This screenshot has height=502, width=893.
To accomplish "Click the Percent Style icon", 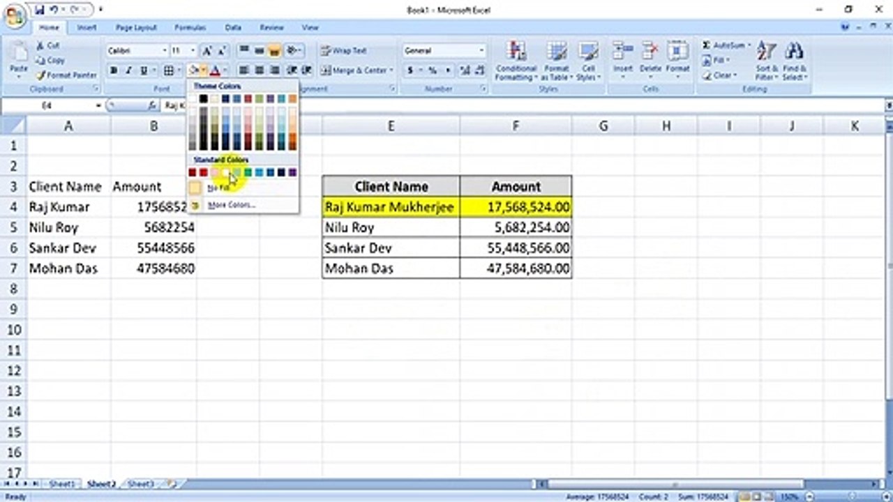I will [x=433, y=70].
